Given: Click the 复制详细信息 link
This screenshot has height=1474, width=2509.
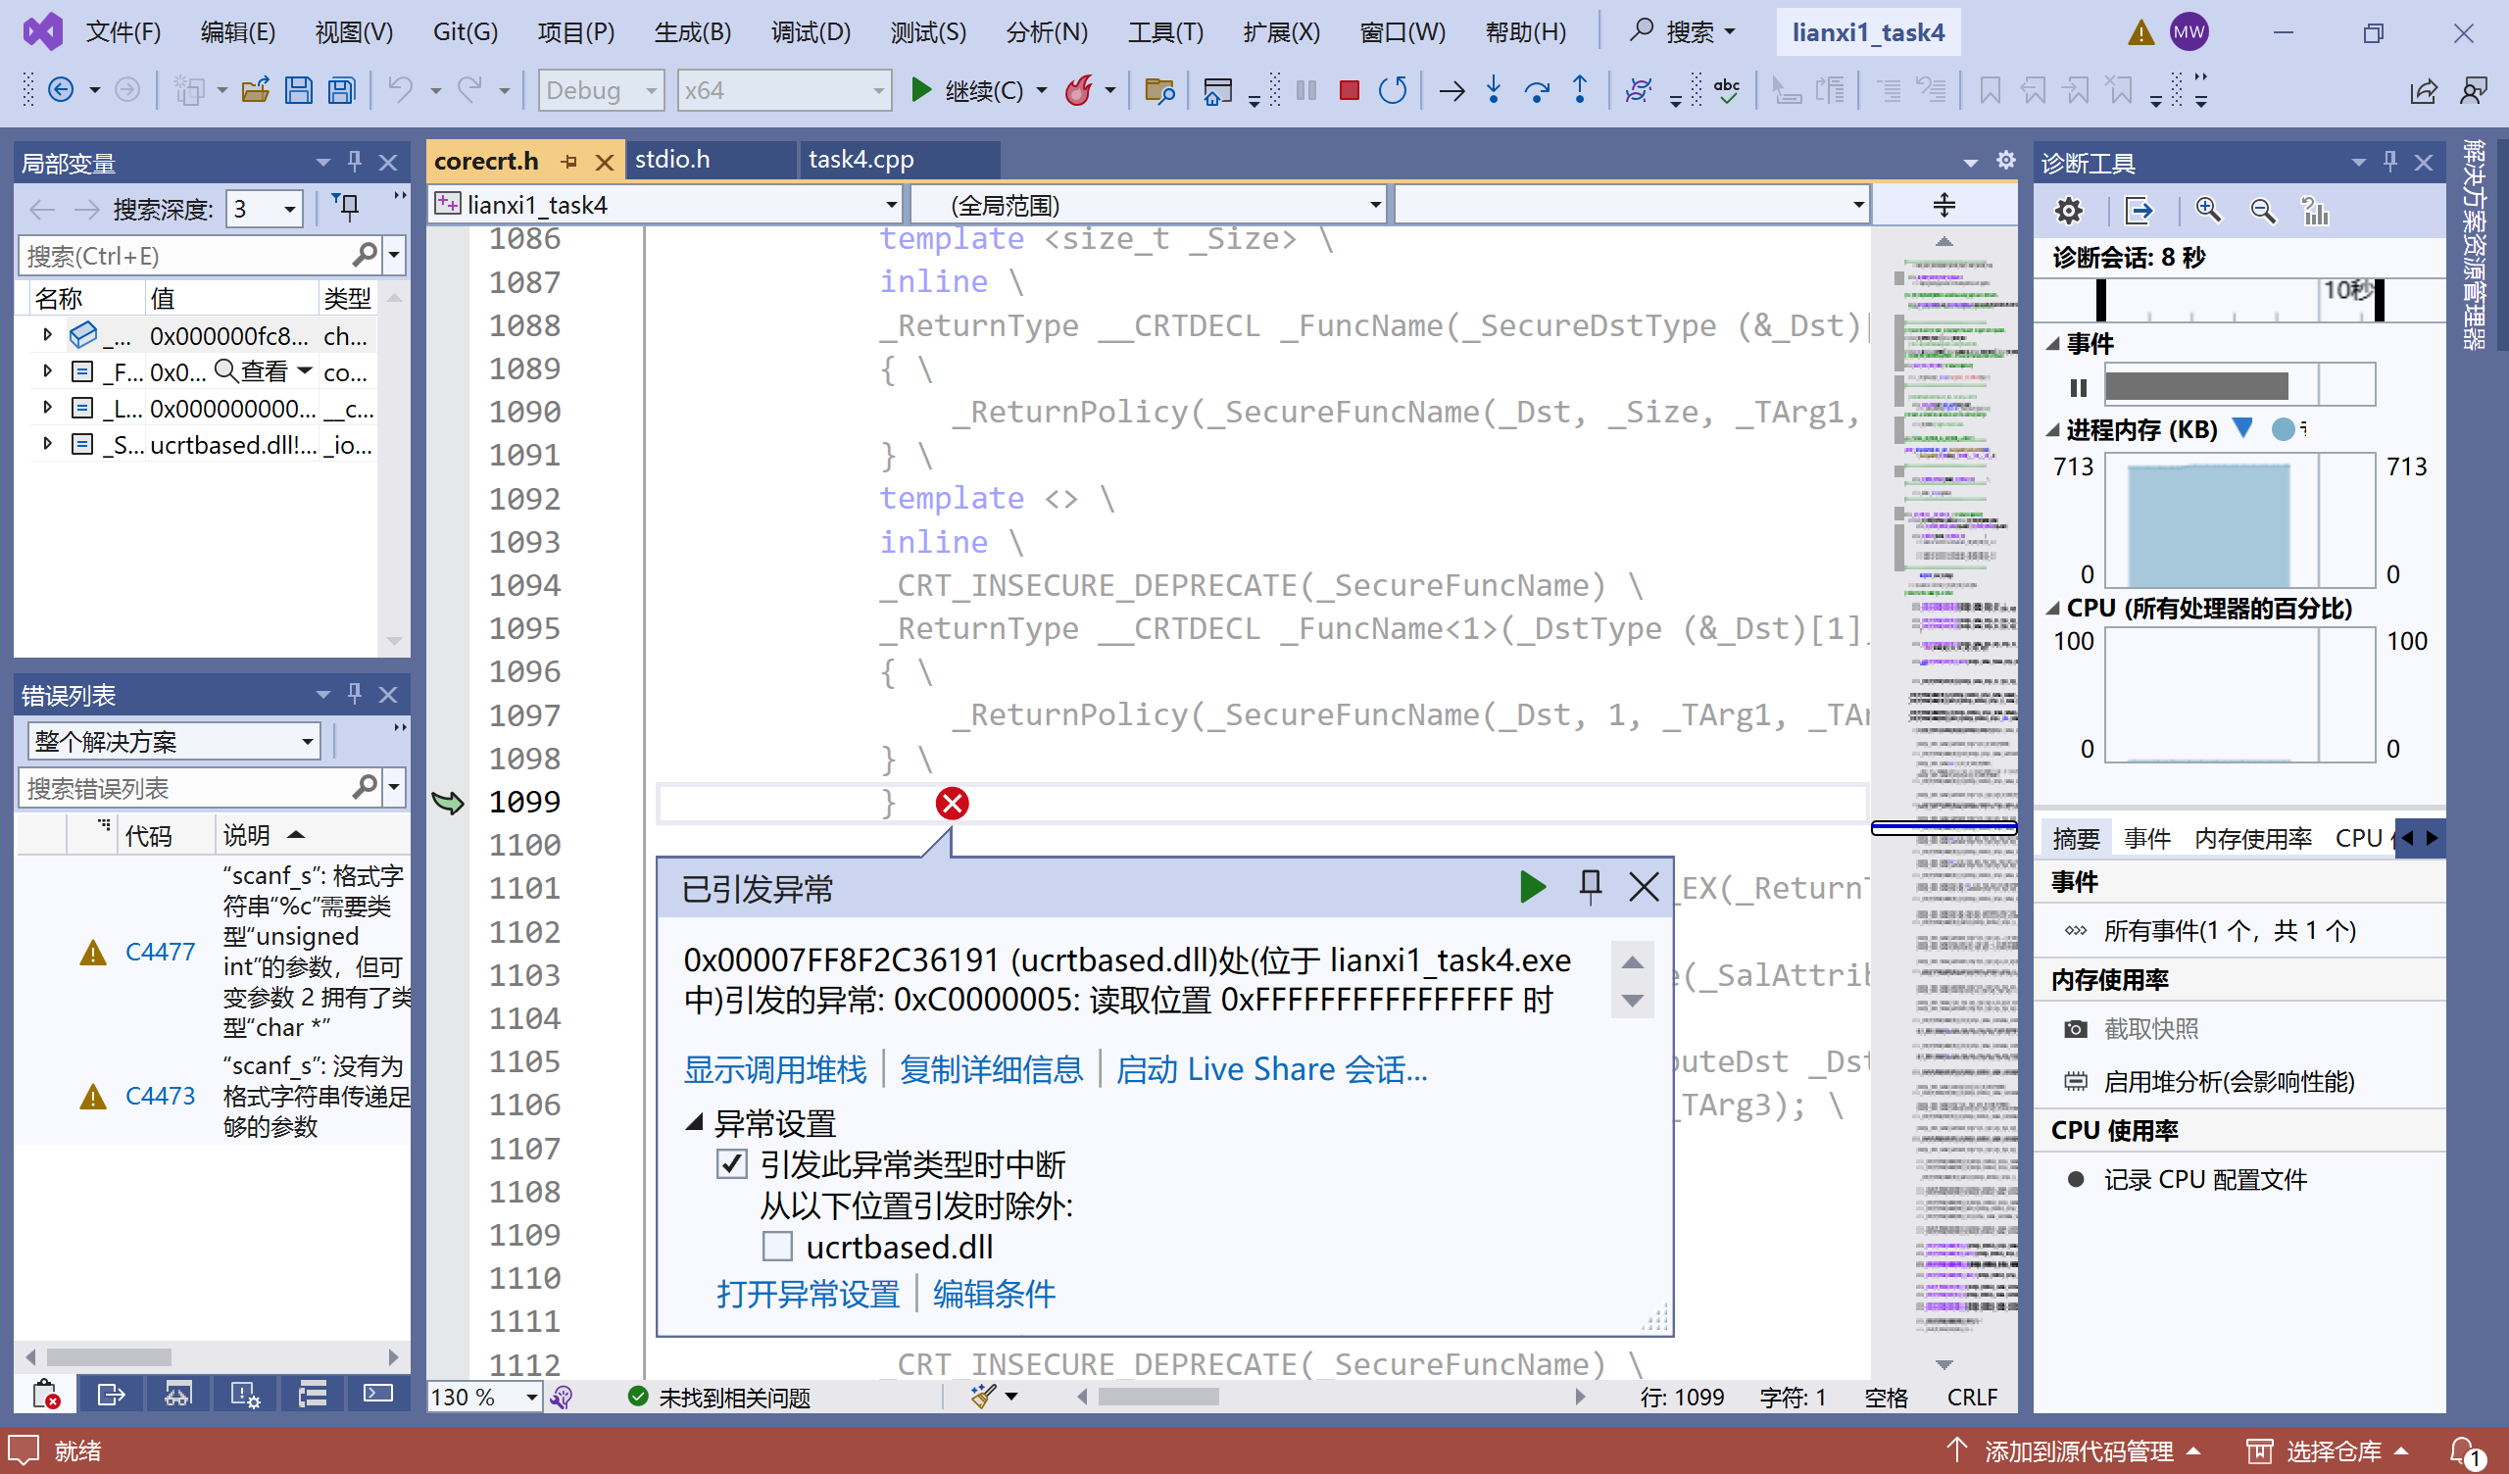Looking at the screenshot, I should 991,1068.
